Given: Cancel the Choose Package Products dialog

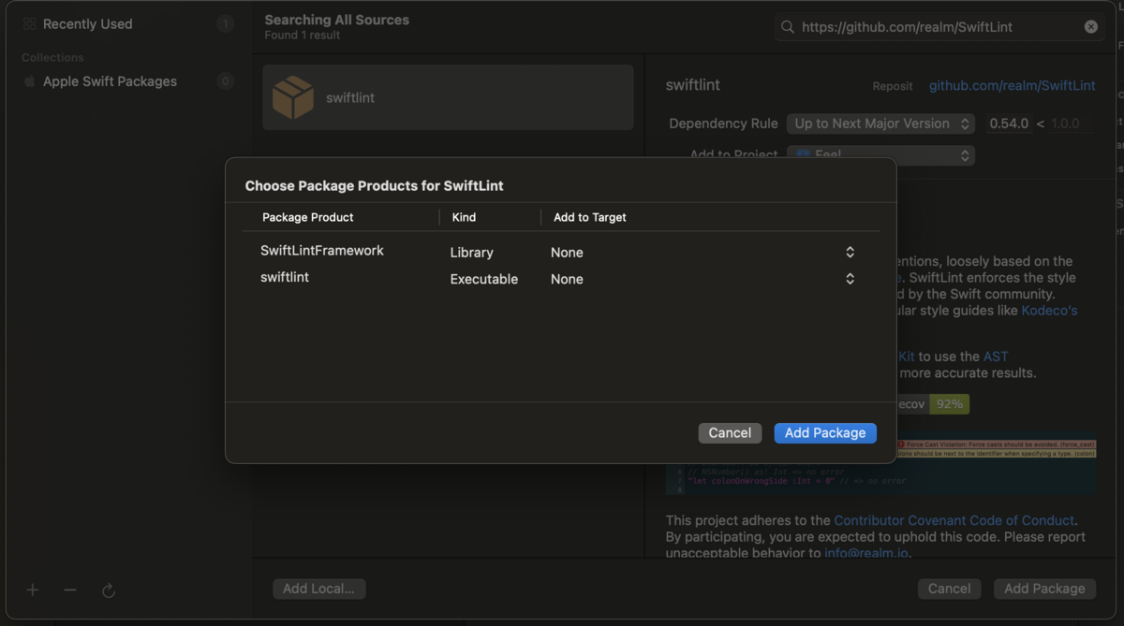Looking at the screenshot, I should pyautogui.click(x=730, y=433).
